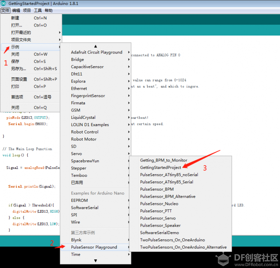Expand the Wire examples submenu
The height and width of the screenshot is (268, 280).
pos(95,222)
